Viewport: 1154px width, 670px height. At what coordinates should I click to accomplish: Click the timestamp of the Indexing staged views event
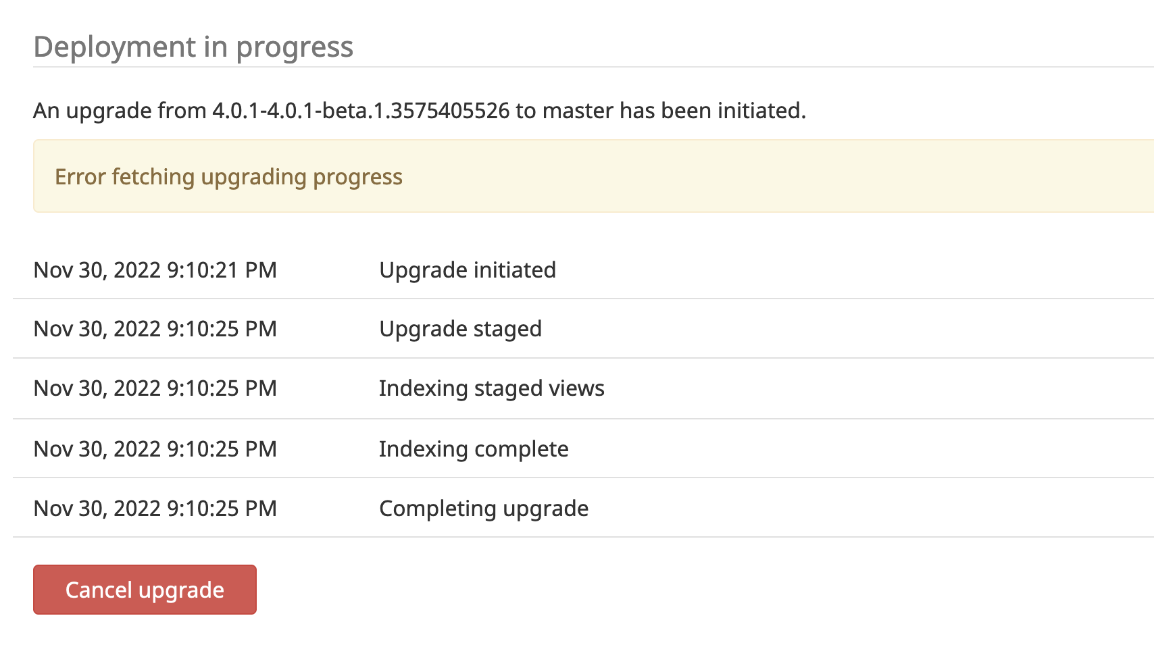[x=155, y=388]
